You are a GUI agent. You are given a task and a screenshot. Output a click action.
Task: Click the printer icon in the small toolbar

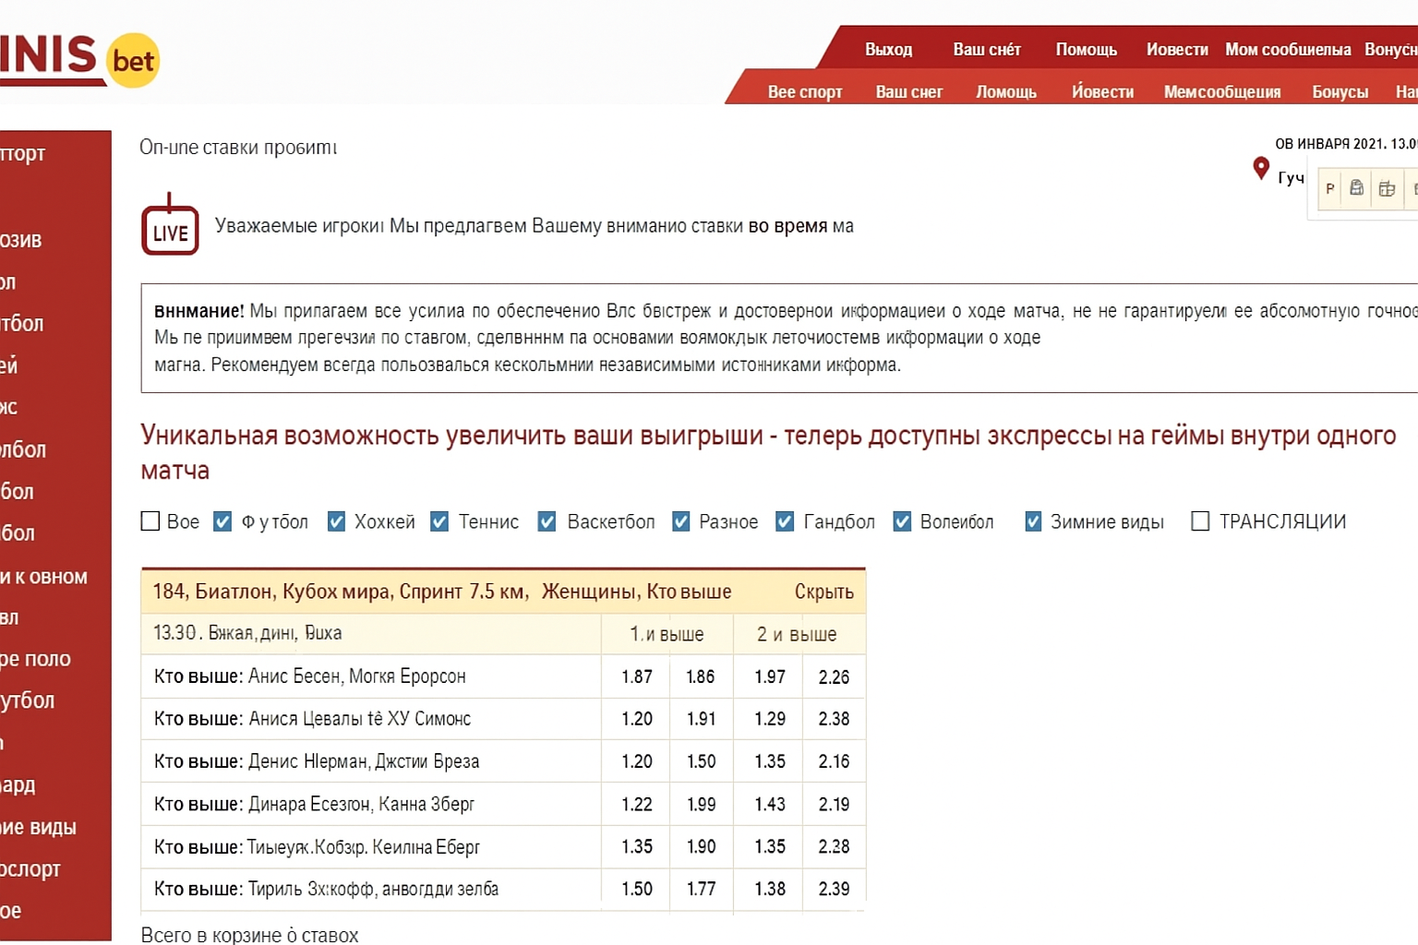click(x=1356, y=189)
